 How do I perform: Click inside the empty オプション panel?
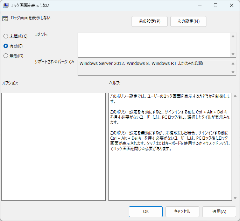coord(53,147)
